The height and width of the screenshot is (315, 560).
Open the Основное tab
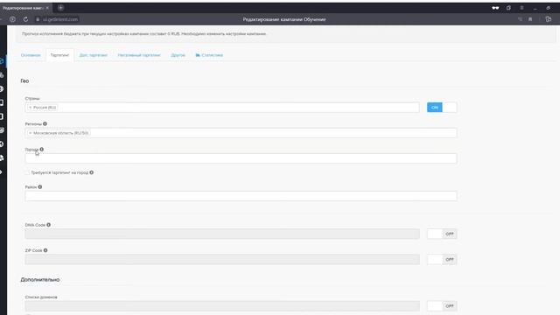click(x=31, y=55)
